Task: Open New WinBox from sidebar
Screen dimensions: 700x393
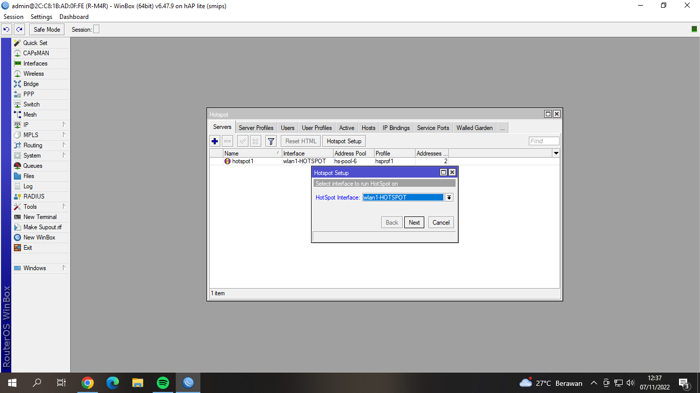Action: 41,237
